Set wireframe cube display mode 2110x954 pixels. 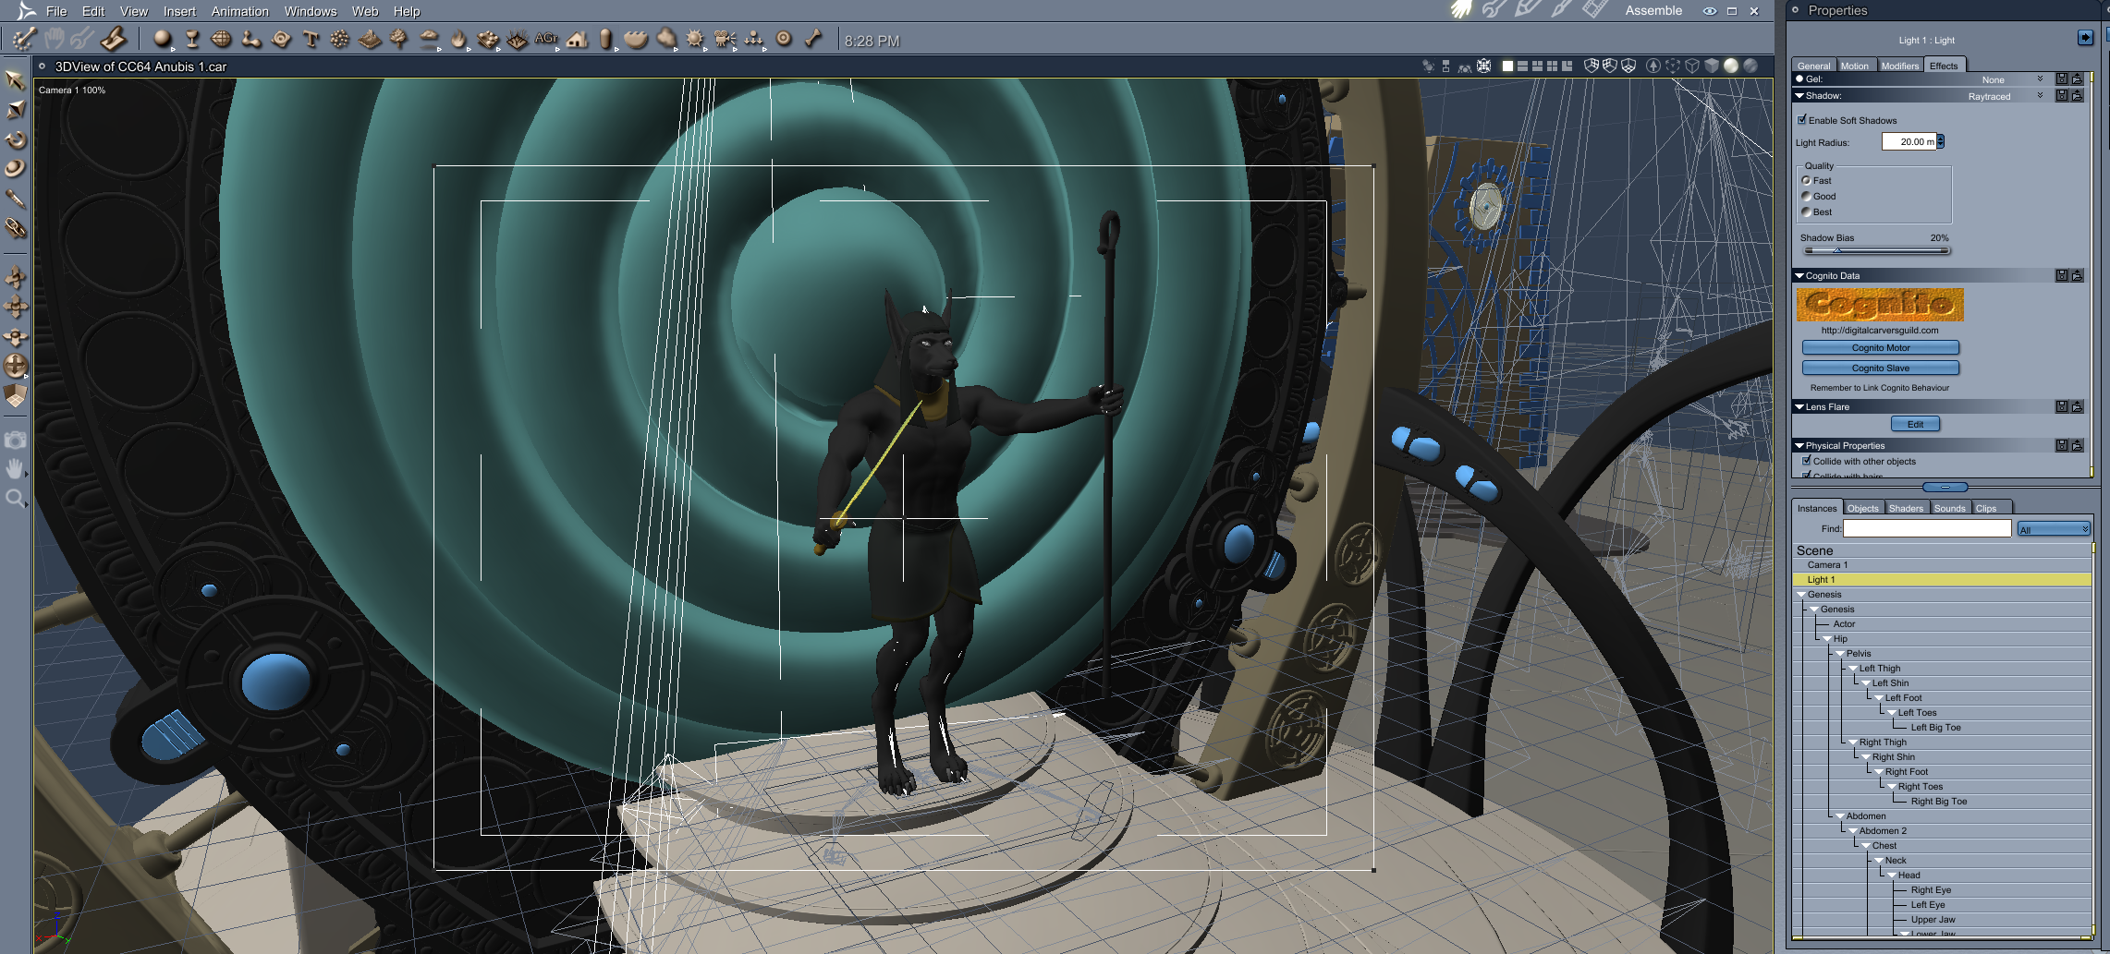click(1692, 66)
